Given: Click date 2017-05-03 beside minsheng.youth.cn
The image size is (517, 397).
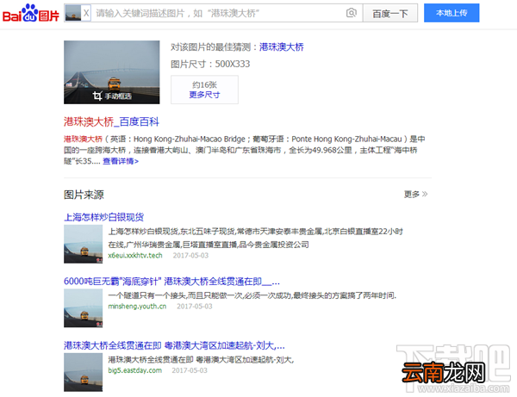Looking at the screenshot, I should click(195, 307).
